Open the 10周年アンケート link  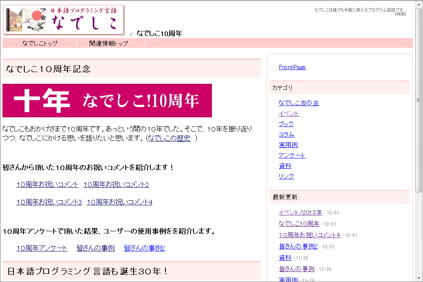41,248
